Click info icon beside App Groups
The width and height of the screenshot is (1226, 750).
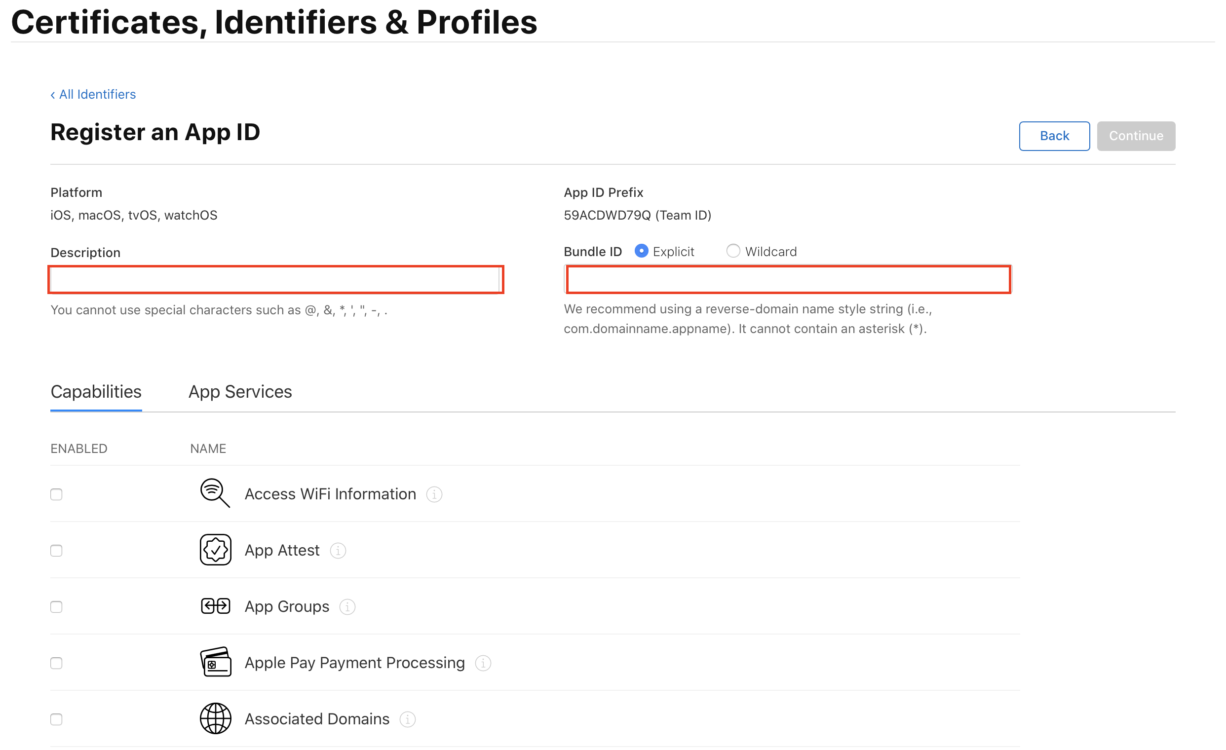click(x=347, y=607)
